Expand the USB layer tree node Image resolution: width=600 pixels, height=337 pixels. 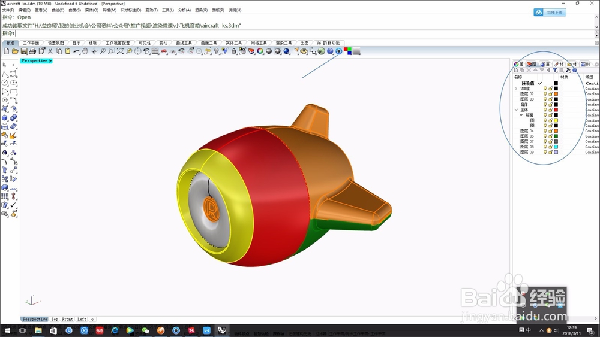(x=516, y=89)
